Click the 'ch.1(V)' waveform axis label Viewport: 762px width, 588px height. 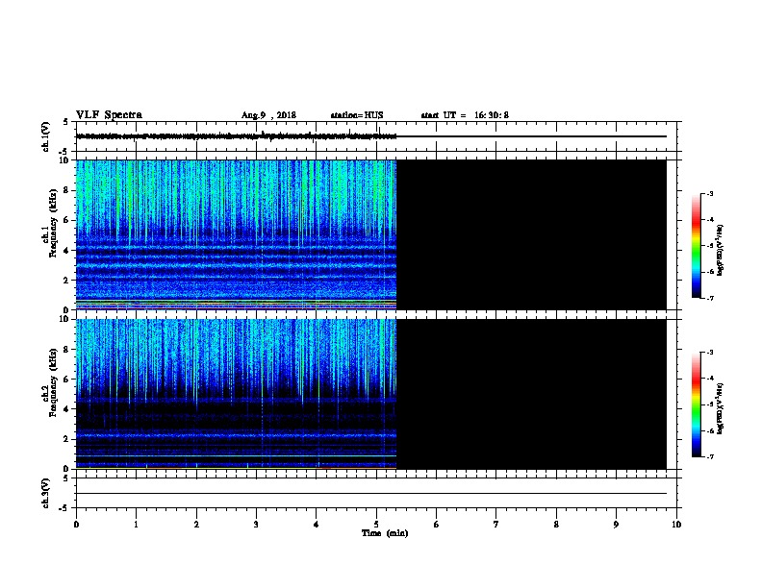(x=46, y=136)
